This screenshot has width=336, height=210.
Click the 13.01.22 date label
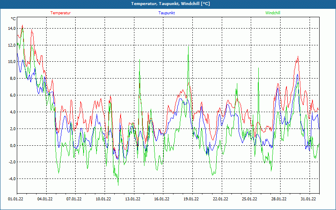[x=133, y=199]
